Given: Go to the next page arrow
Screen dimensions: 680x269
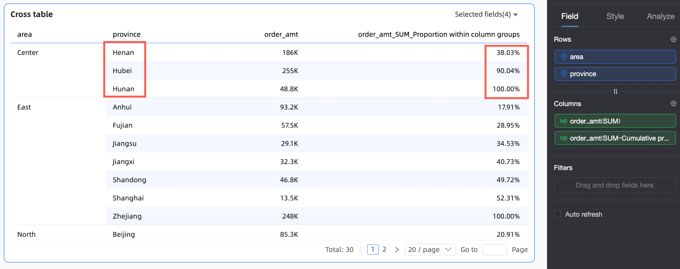Looking at the screenshot, I should point(396,250).
